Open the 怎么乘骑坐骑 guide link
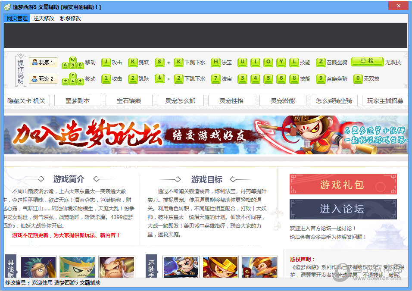 pos(334,101)
